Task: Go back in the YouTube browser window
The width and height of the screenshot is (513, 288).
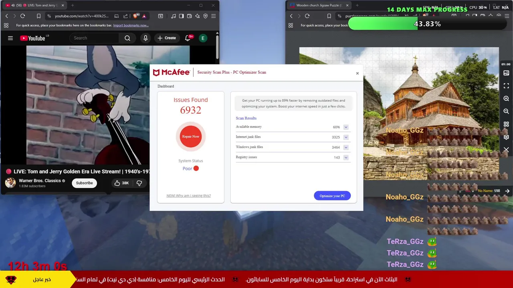Action: coord(6,16)
